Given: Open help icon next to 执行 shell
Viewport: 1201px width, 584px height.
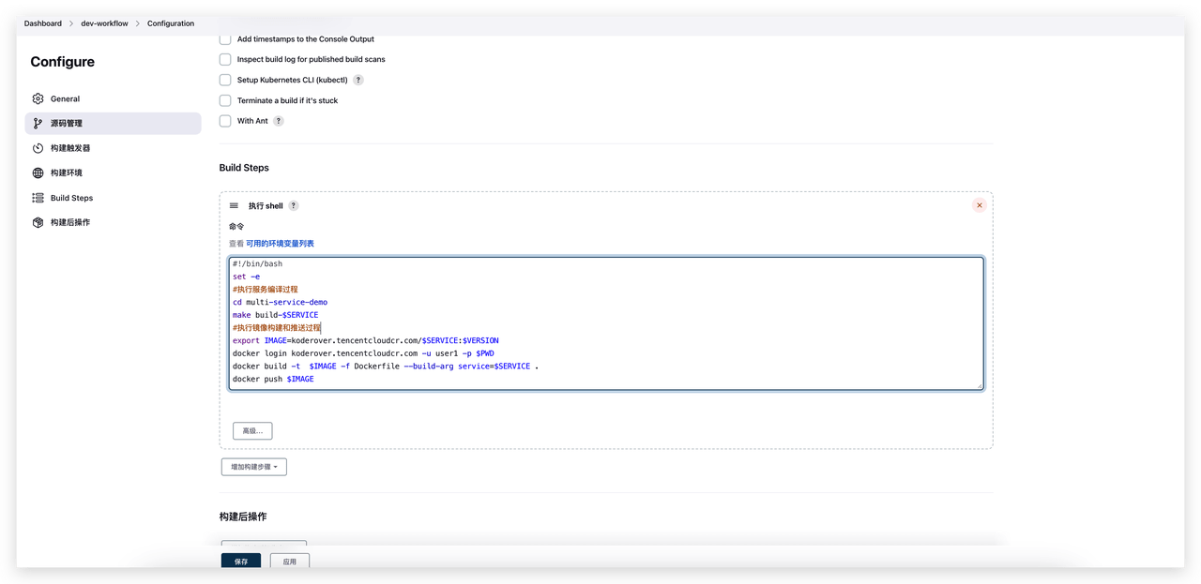Looking at the screenshot, I should pos(294,205).
